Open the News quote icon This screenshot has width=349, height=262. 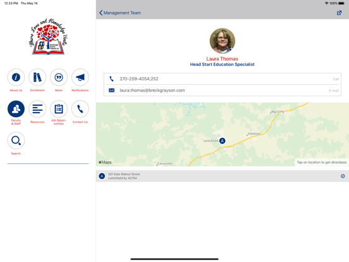pos(59,77)
